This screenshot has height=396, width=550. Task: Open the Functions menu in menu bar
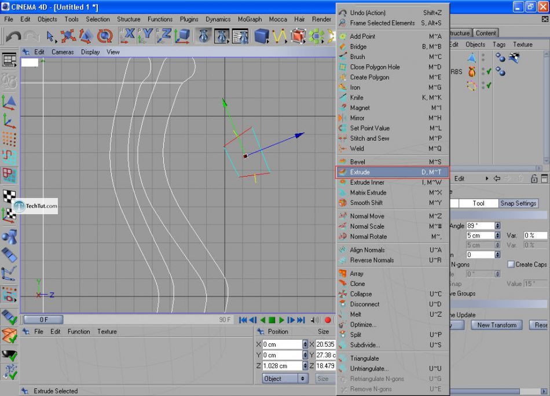point(160,19)
